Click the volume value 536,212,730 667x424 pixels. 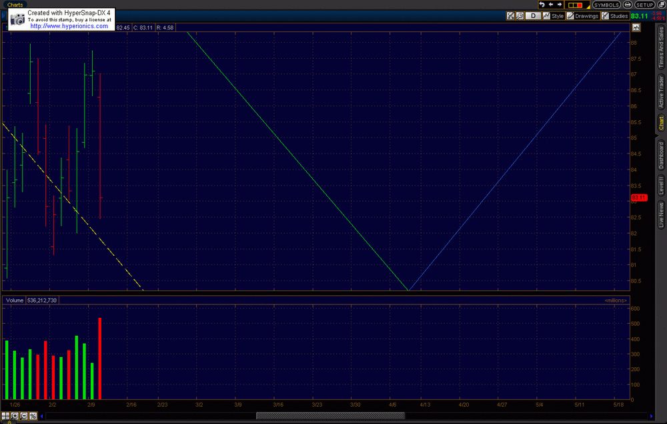tap(41, 300)
